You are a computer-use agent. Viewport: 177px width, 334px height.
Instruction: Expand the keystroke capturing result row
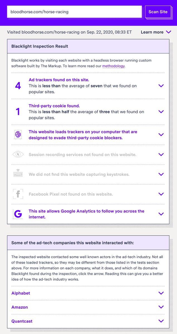161,174
